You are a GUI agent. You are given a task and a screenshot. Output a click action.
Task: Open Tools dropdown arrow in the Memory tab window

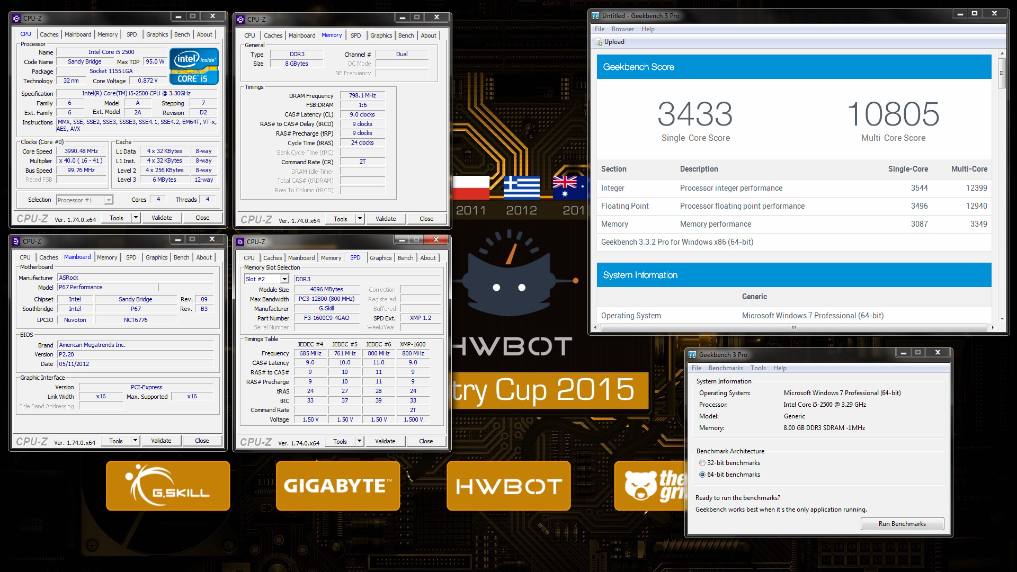(x=360, y=219)
